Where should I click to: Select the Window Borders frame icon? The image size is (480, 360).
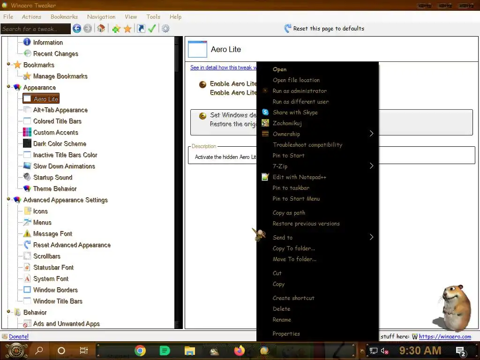coord(27,290)
